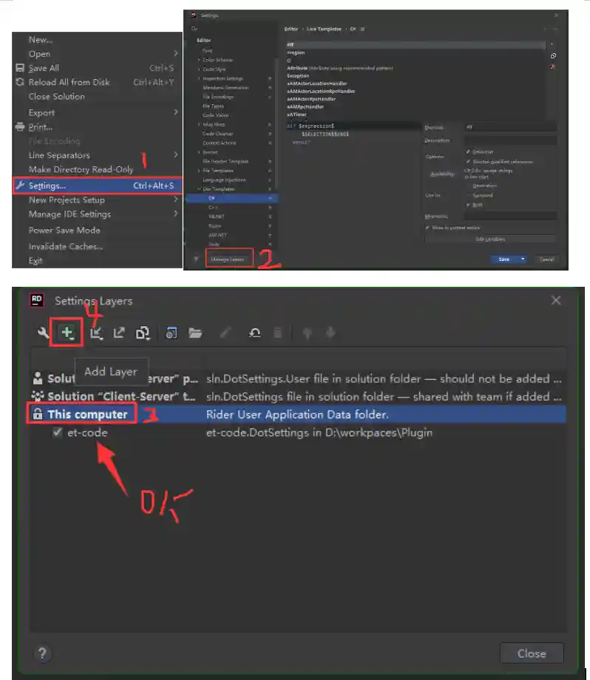Toggle Show in context action checkbox
590x680 pixels.
pos(427,227)
